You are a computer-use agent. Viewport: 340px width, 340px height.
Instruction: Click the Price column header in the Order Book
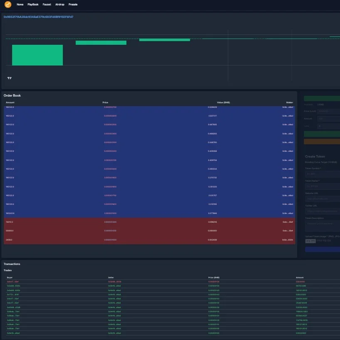(105, 102)
